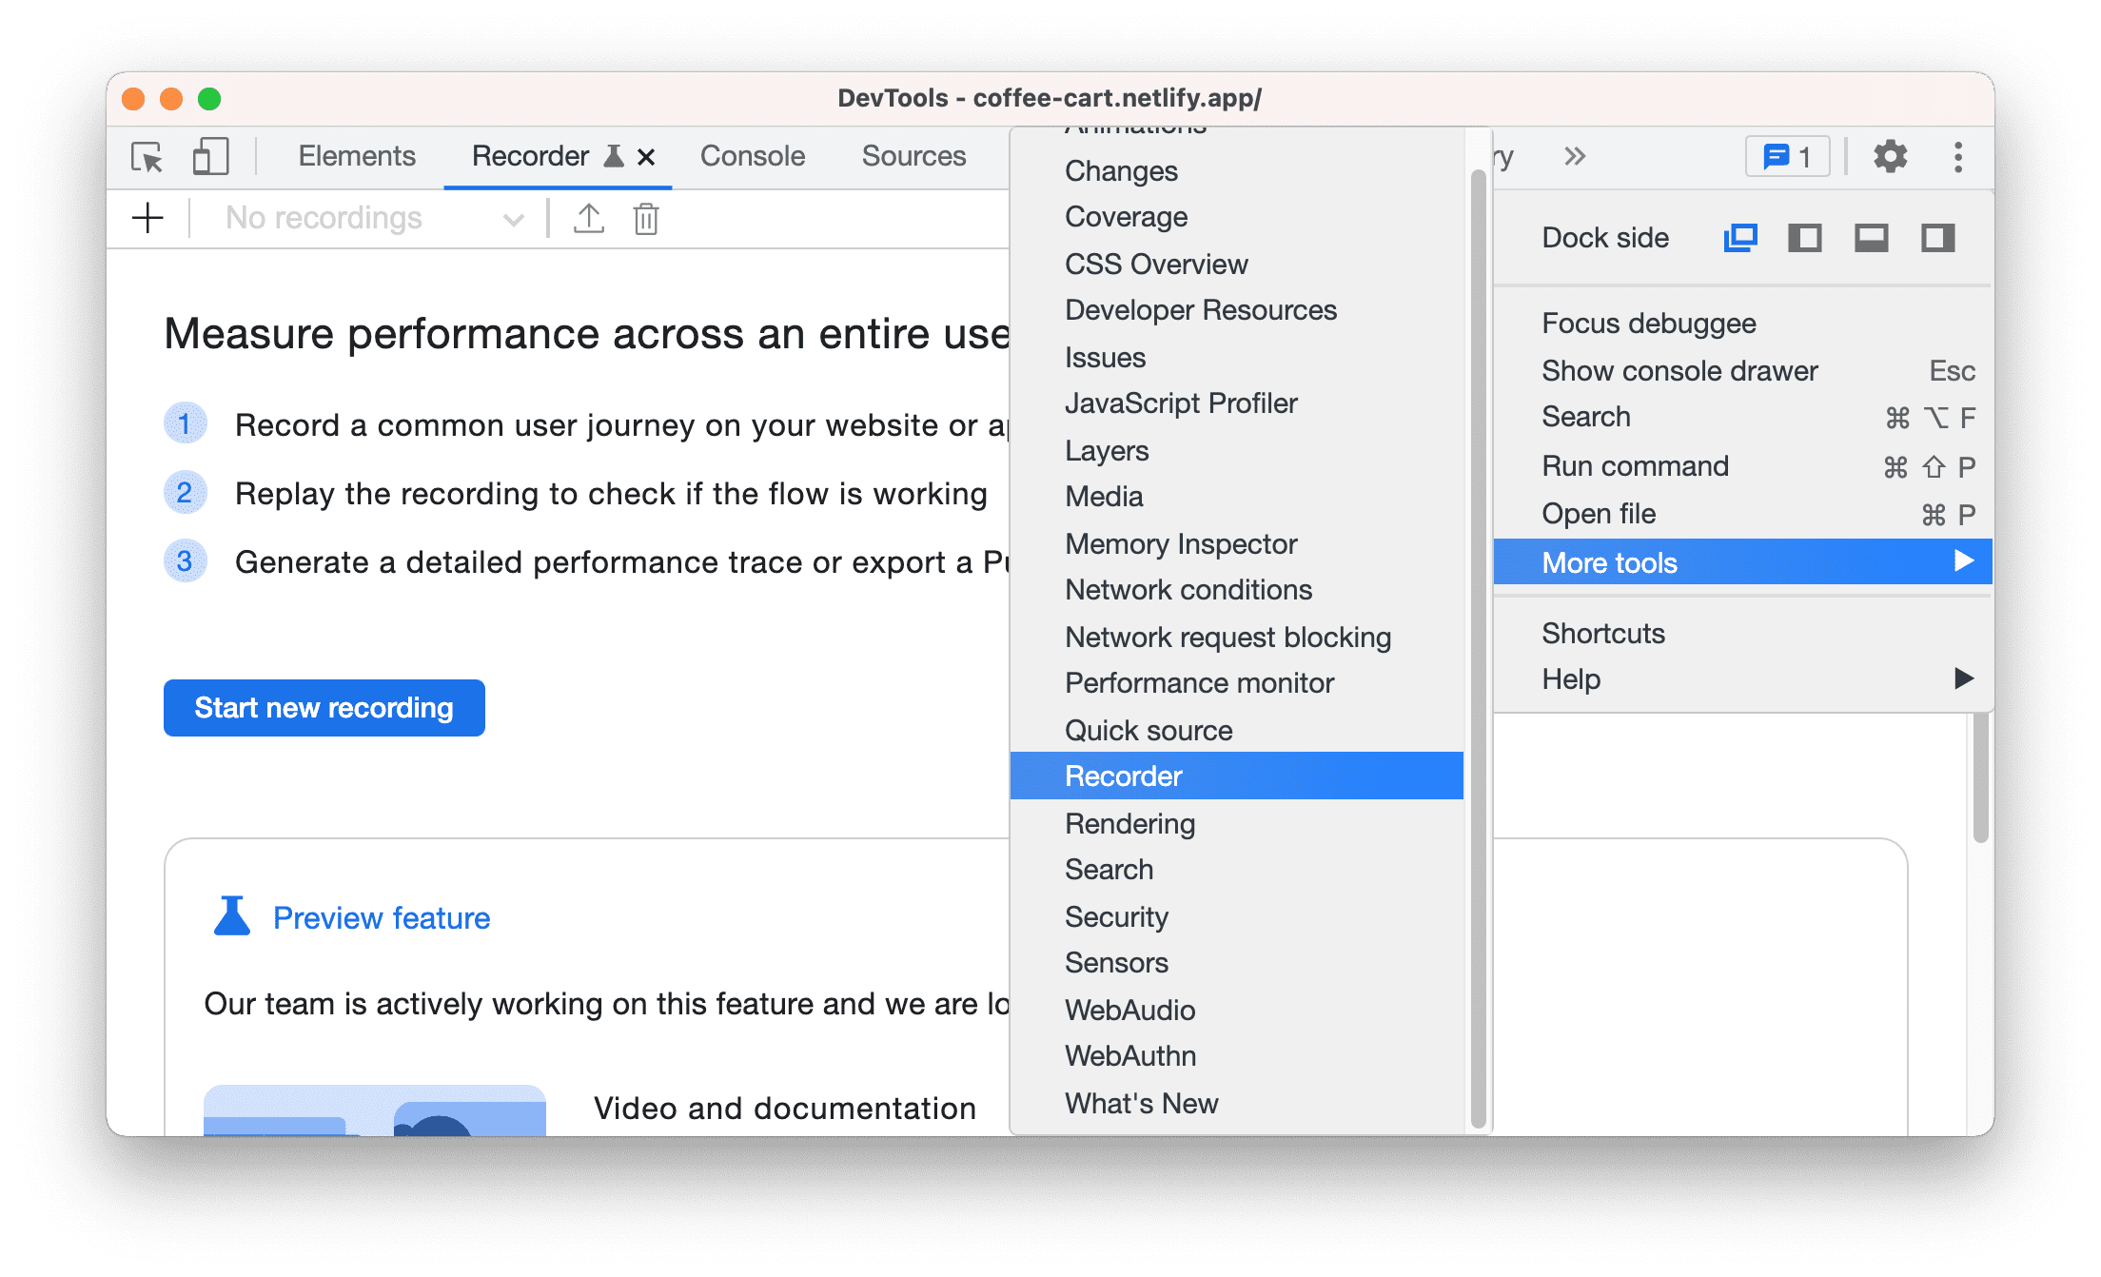
Task: Click the inspect element cursor icon
Action: pos(147,154)
